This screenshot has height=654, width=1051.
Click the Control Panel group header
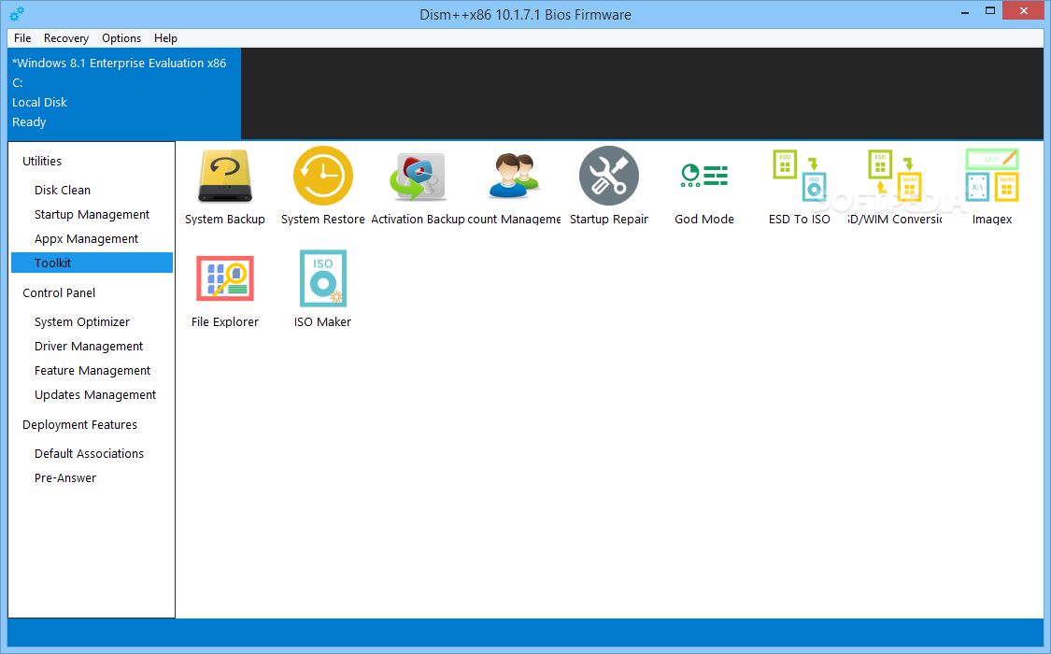click(59, 292)
